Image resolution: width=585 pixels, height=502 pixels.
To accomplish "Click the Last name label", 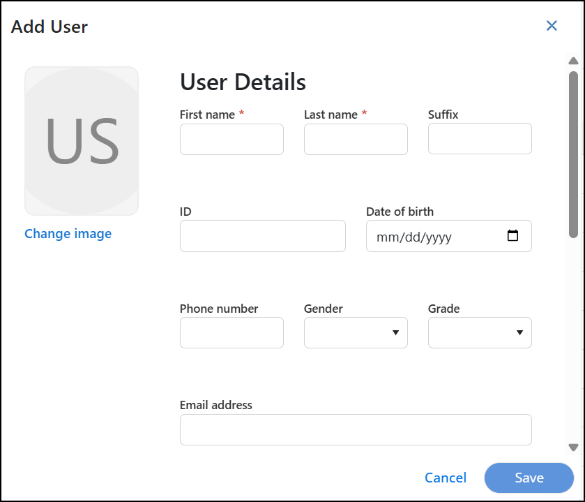I will coord(331,115).
